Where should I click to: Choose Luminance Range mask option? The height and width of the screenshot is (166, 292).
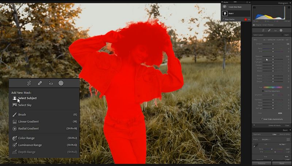pos(30,145)
